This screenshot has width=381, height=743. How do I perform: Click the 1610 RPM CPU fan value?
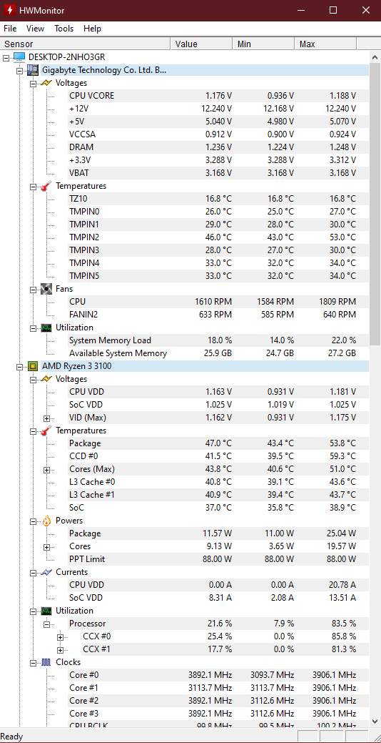[213, 301]
